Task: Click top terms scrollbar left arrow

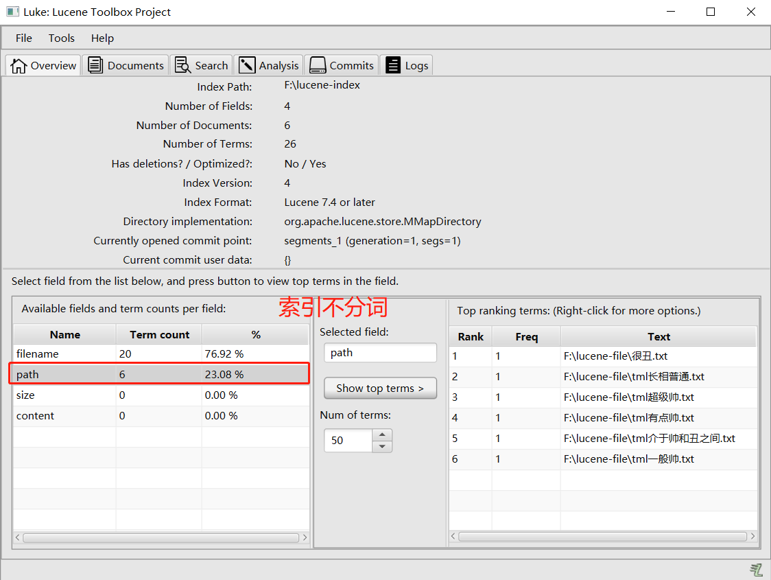Action: (x=453, y=537)
